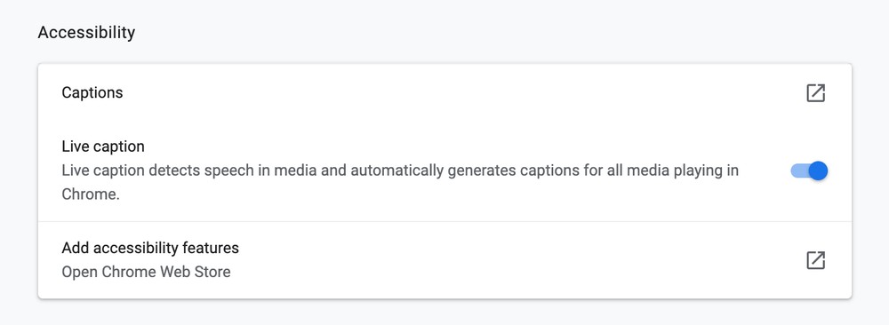The width and height of the screenshot is (889, 325).
Task: Click the Add accessibility features launch icon
Action: coord(815,260)
